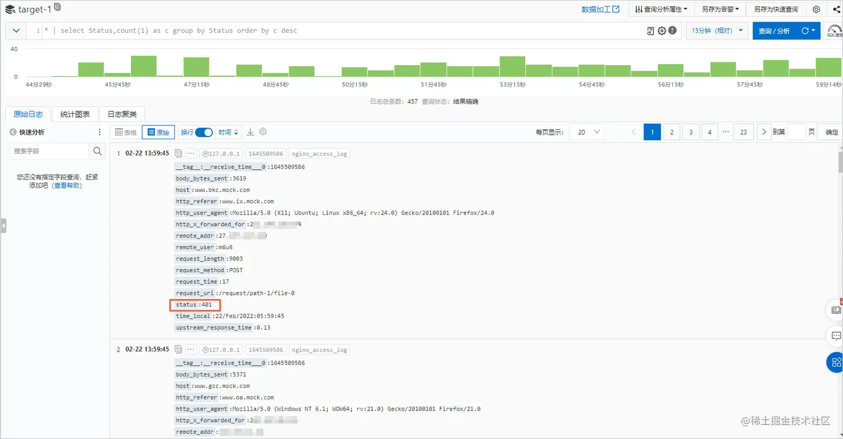Screen dimensions: 843x439
Task: Click nginx_access_log tag on log 2
Action: (320, 350)
